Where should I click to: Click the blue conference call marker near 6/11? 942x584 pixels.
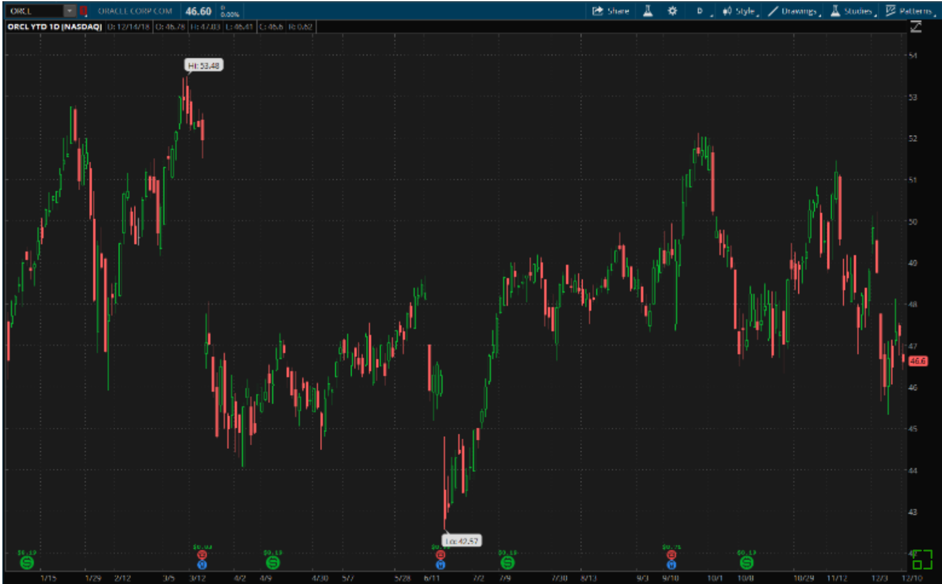tap(441, 565)
